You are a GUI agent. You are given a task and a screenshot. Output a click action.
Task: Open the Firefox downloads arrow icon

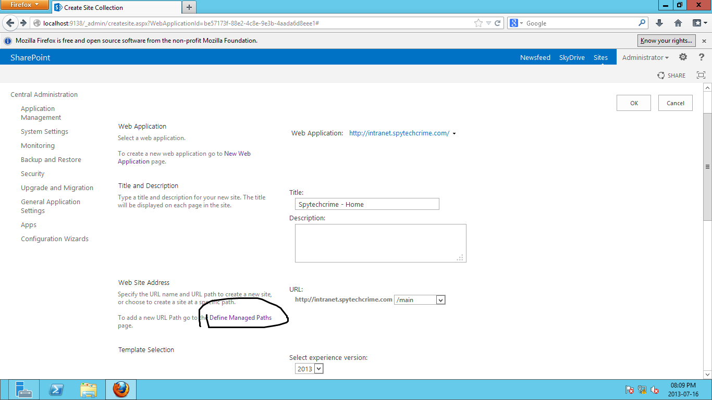[659, 23]
